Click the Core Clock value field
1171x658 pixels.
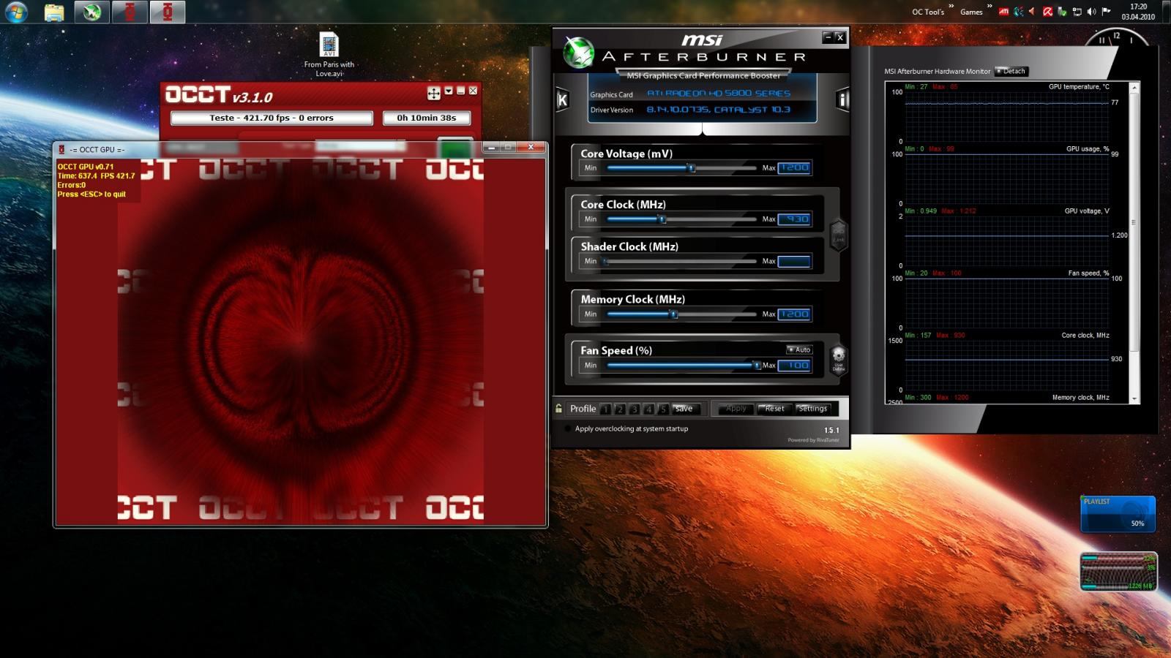click(794, 219)
